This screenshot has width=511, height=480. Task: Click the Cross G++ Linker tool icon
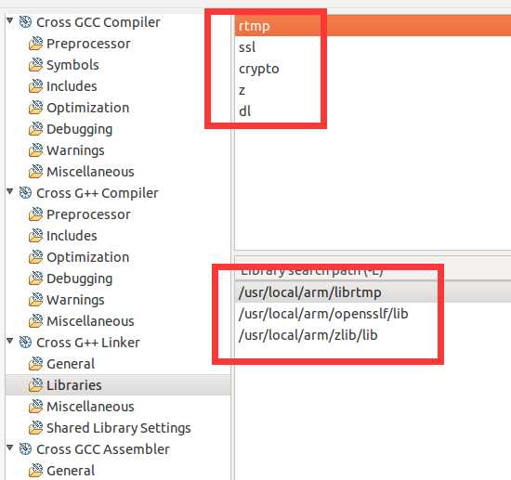click(25, 343)
